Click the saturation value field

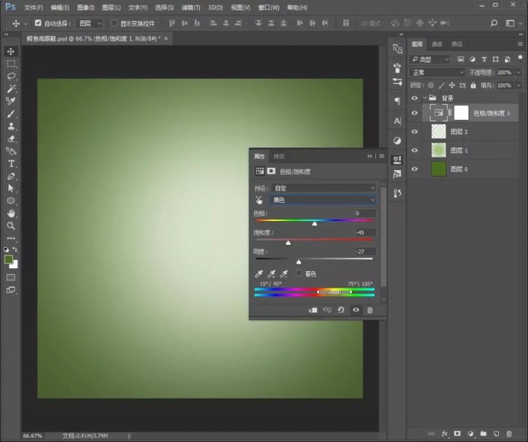click(x=365, y=232)
